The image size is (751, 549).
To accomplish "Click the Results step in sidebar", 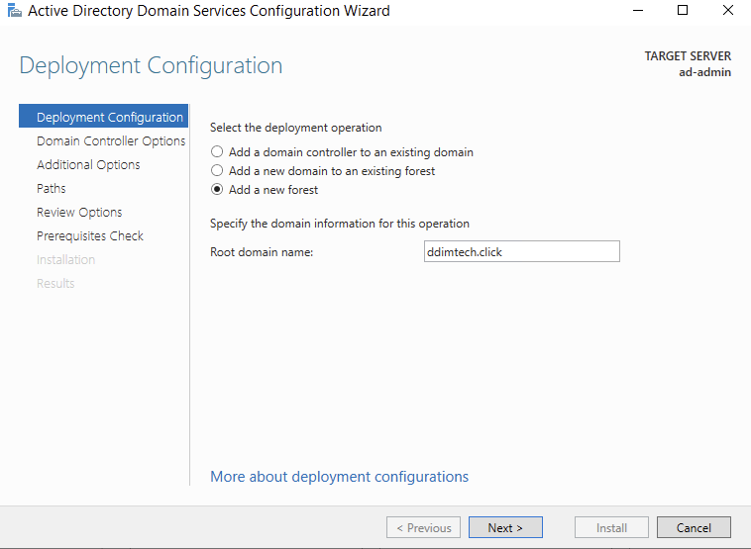I will pyautogui.click(x=55, y=283).
